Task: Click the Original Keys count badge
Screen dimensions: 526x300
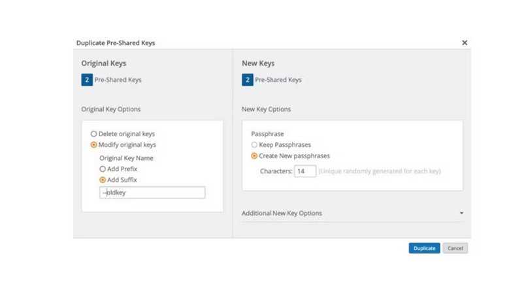Action: pyautogui.click(x=87, y=80)
